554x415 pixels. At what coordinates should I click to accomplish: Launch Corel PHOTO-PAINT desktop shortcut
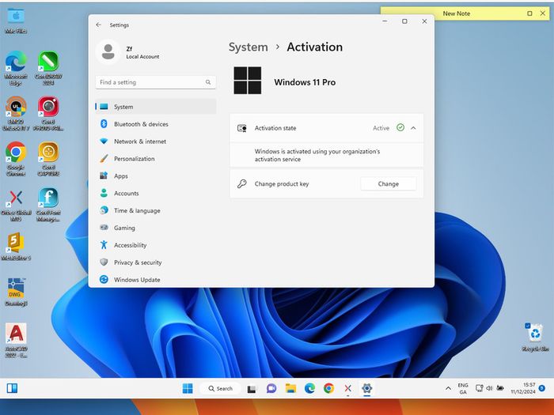pos(48,113)
